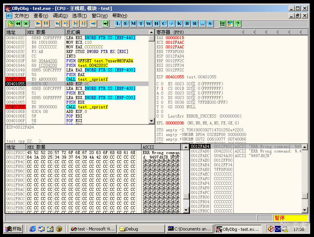Open Call stack (K) window
The height and width of the screenshot is (237, 314).
[x=179, y=23]
